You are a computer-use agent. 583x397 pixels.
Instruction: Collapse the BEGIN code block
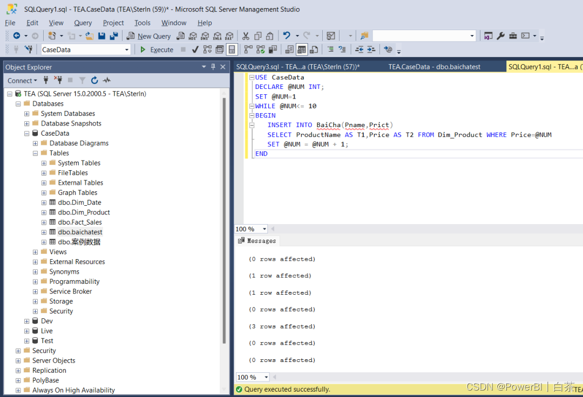[252, 115]
